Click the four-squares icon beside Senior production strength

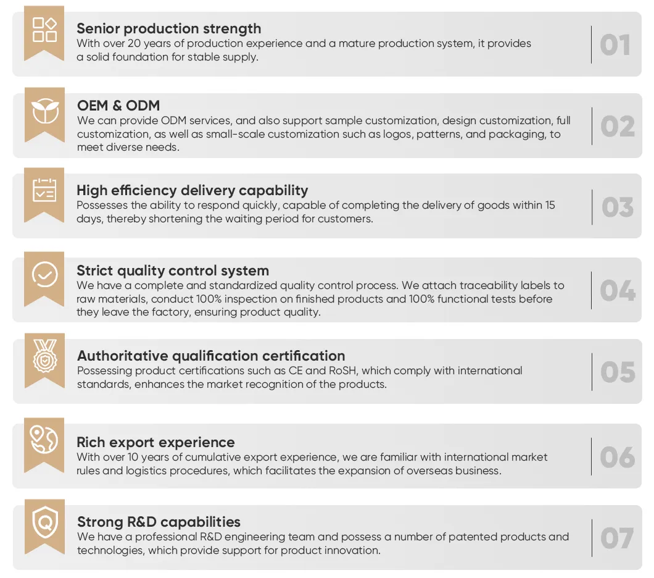(x=44, y=30)
